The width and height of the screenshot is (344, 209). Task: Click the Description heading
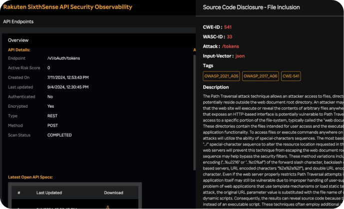tap(216, 87)
